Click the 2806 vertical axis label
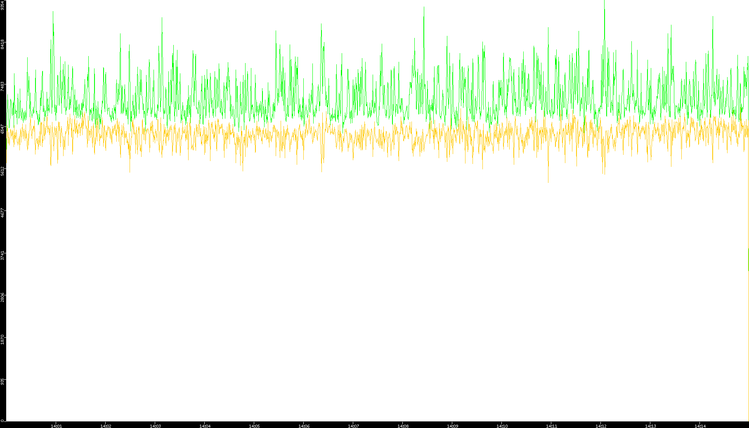Screen dimensions: 749x428 tap(2, 297)
